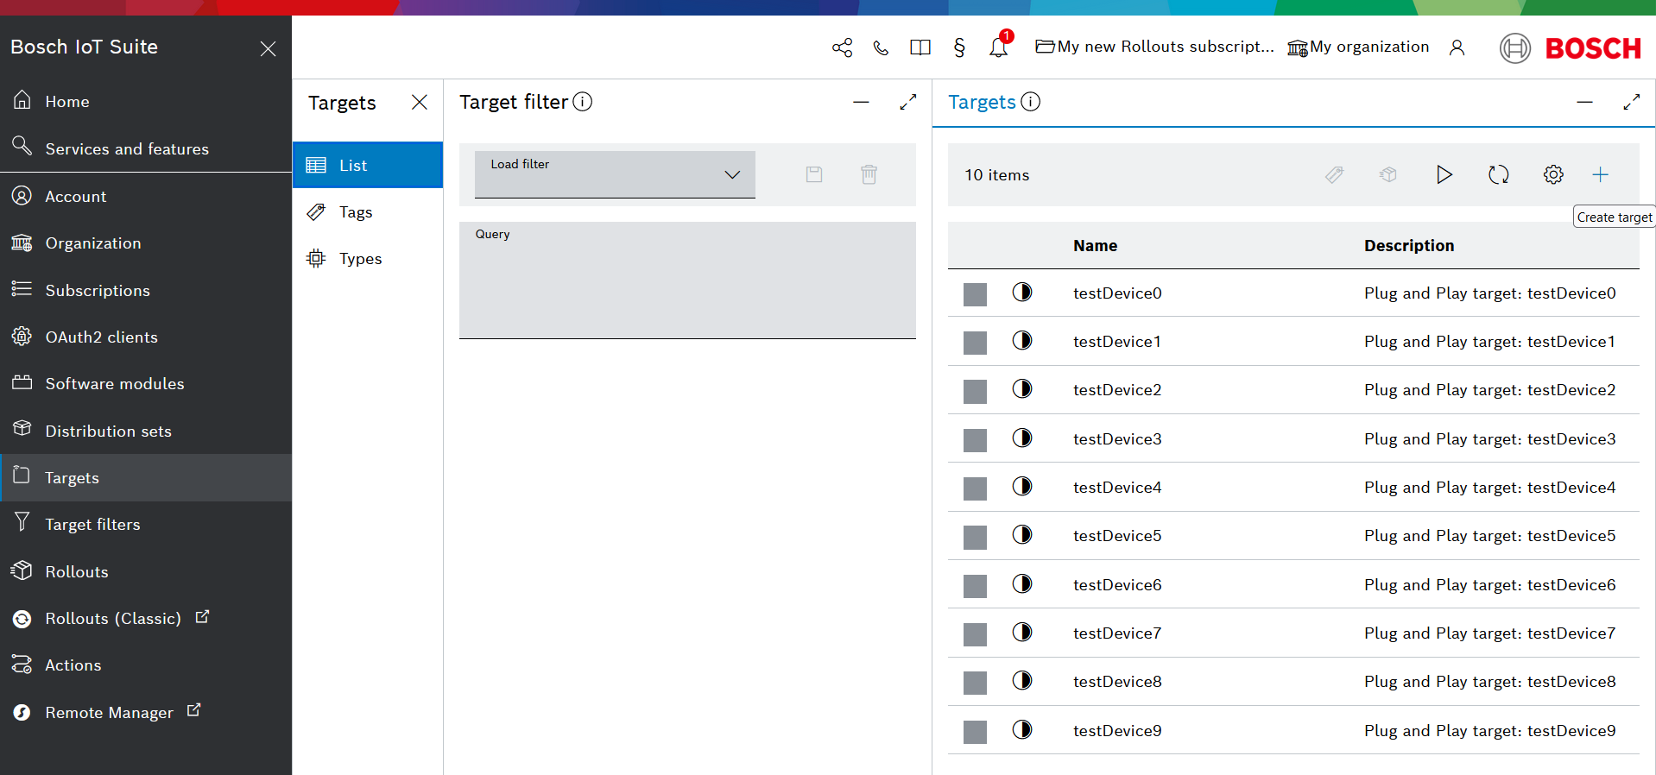Open the documentation book icon
Screen dimensions: 1656x775
coord(920,47)
